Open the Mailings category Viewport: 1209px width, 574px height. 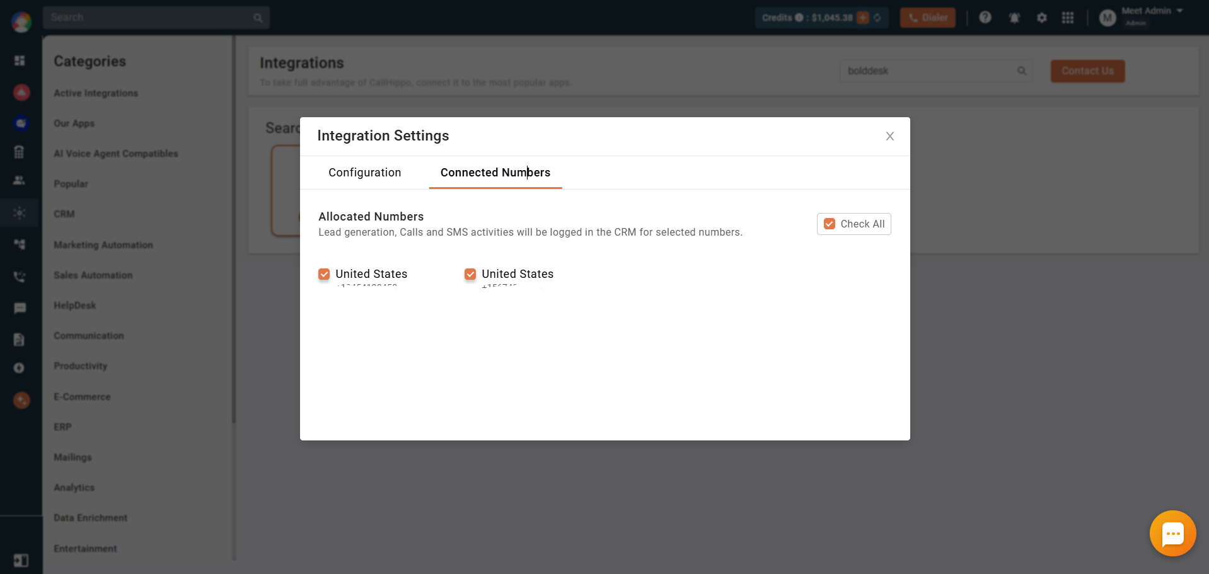point(72,457)
